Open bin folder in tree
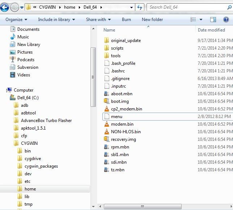Image resolution: width=233 pixels, height=210 pixels. 27,151
